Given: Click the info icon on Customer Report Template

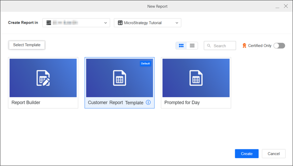Looking at the screenshot, I should 148,102.
